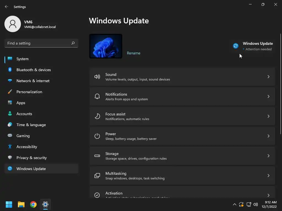Open Notifications alerts settings
This screenshot has height=211, width=282.
(x=182, y=96)
